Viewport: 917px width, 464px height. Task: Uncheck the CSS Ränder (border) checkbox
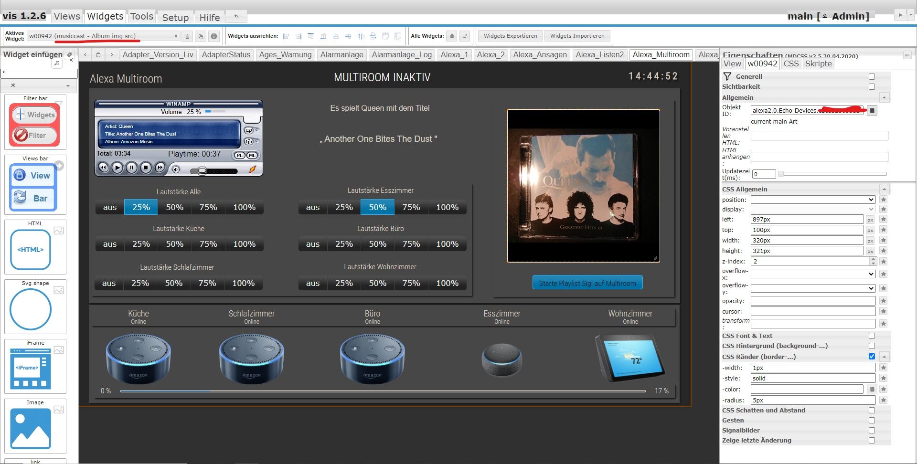click(x=872, y=357)
